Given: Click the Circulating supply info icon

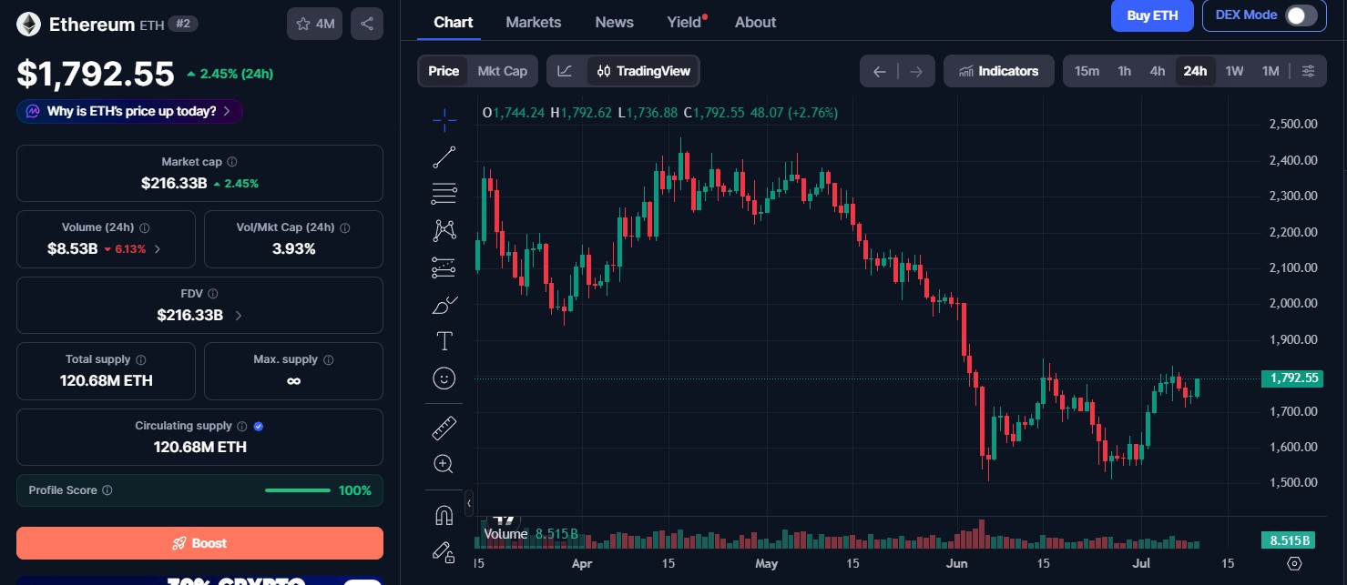Looking at the screenshot, I should [x=241, y=426].
